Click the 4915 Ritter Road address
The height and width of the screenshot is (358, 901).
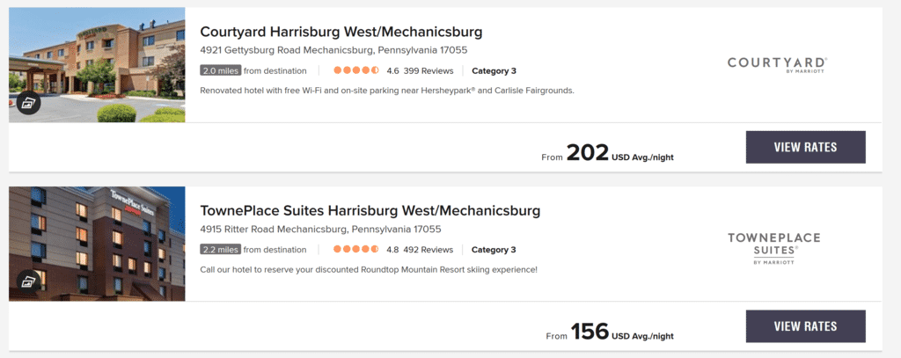(320, 230)
